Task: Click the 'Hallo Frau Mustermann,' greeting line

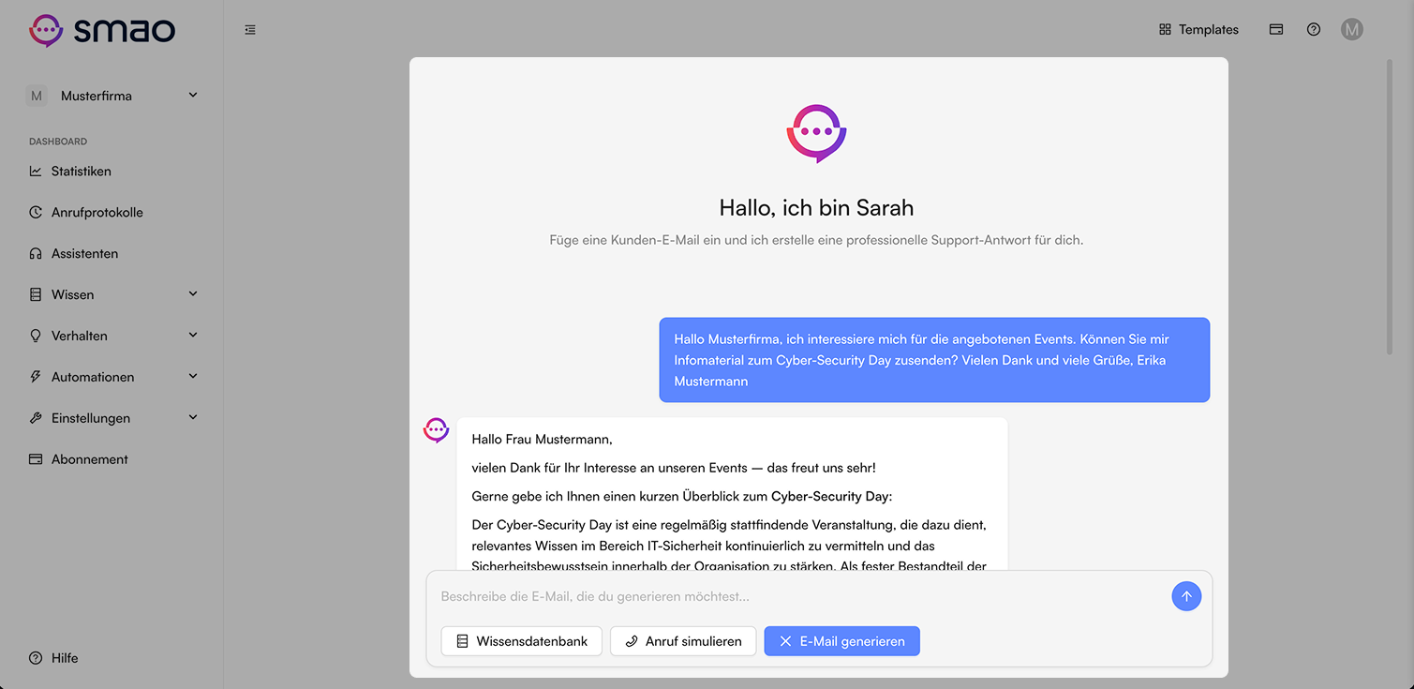Action: point(542,439)
